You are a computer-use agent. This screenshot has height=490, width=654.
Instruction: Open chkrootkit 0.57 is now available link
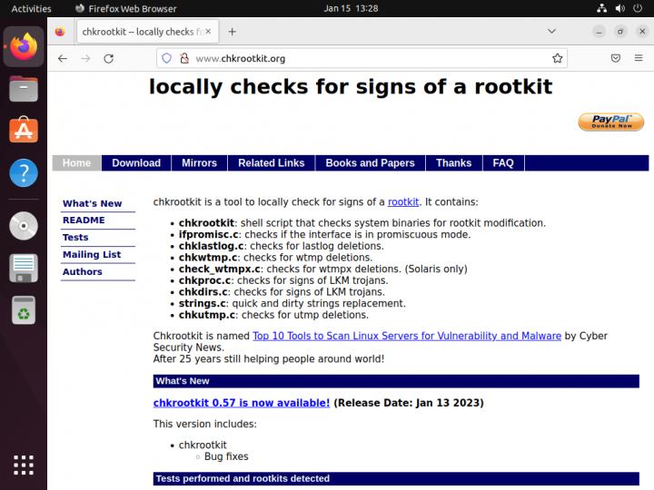pyautogui.click(x=241, y=403)
